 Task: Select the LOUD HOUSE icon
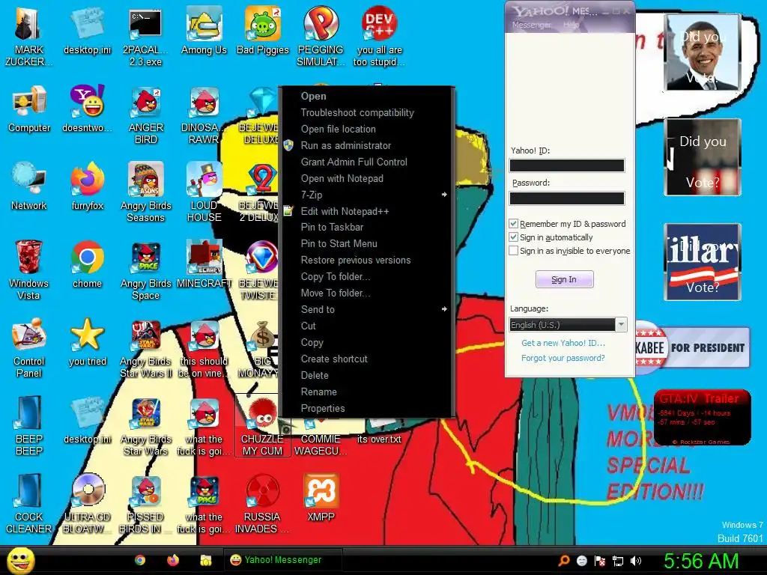pyautogui.click(x=204, y=192)
